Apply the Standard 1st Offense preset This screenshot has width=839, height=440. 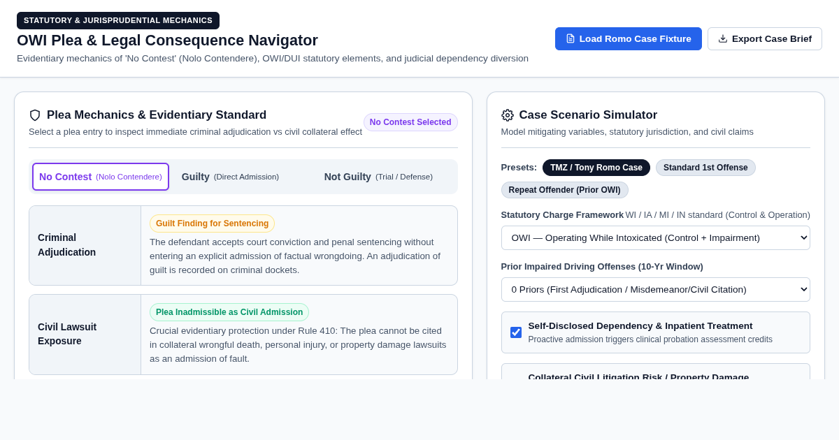[705, 168]
